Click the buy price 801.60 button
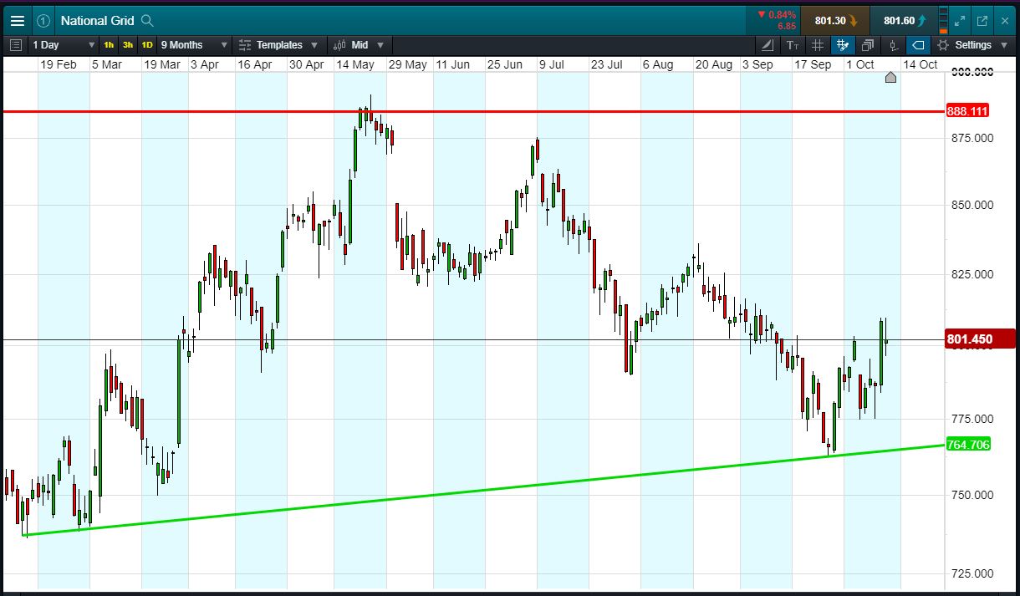This screenshot has width=1020, height=596. [x=904, y=21]
